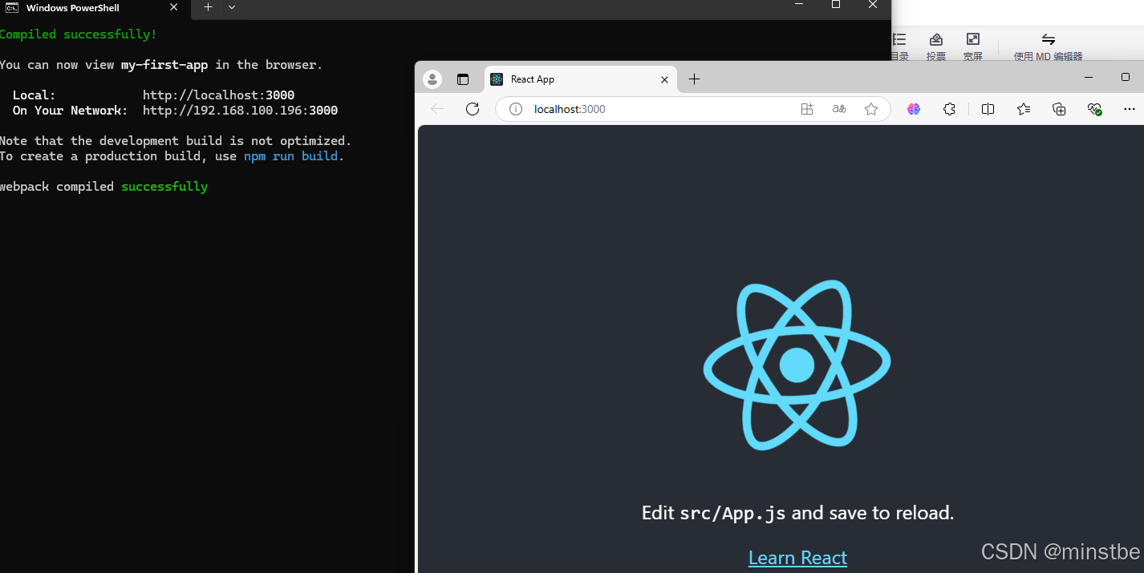1144x573 pixels.
Task: Open PowerShell tab dropdown arrow
Action: [x=232, y=7]
